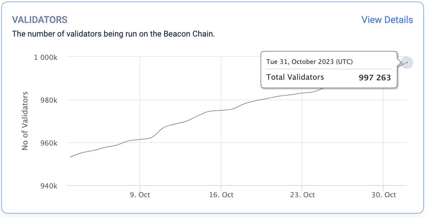Screen dimensions: 429x218
Task: Click the line at the 16. Oct gridline
Action: pos(221,110)
